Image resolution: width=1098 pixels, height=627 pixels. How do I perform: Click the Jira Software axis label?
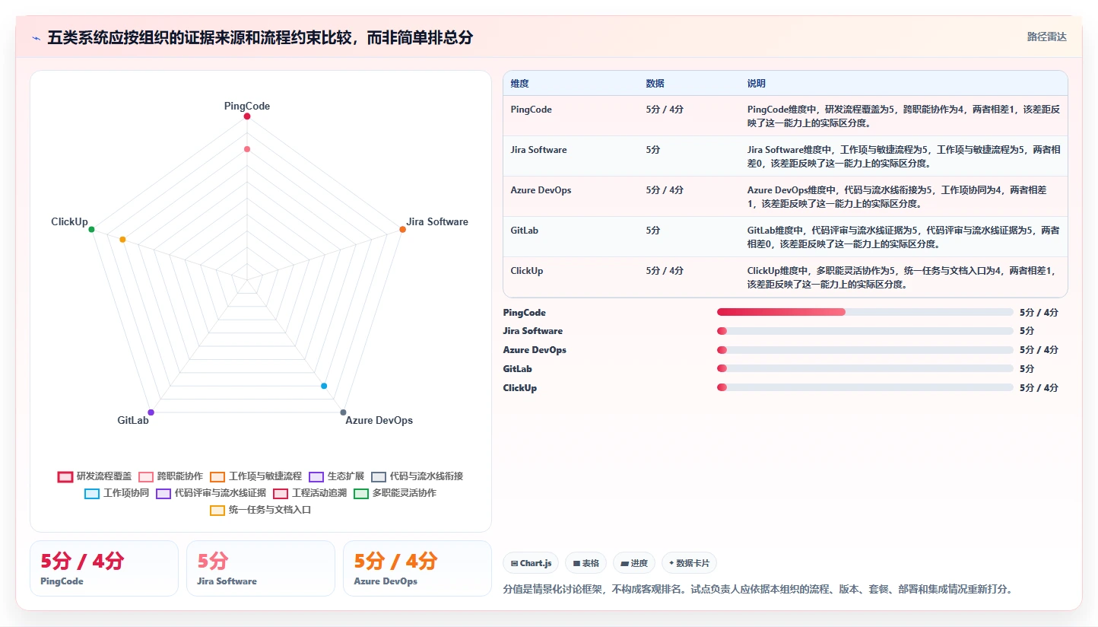(x=437, y=221)
